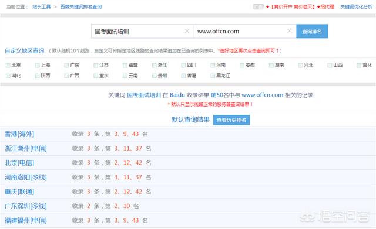This screenshot has height=229, width=376.
Task: Open the 浙江湖州[电信] result row link
Action: pos(26,148)
